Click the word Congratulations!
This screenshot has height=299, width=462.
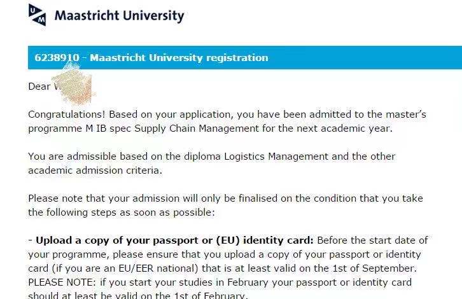click(67, 115)
